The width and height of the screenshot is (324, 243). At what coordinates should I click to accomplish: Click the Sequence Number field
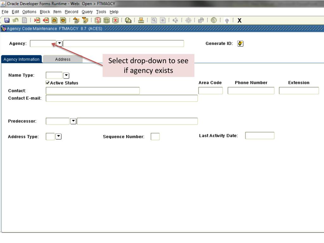(155, 137)
